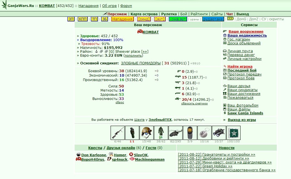291x179 pixels.
Task: Click the 13 icon near sp4nuck
Action: coord(109,159)
